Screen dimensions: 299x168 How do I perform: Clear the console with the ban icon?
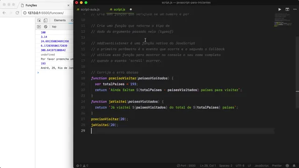point(46,27)
